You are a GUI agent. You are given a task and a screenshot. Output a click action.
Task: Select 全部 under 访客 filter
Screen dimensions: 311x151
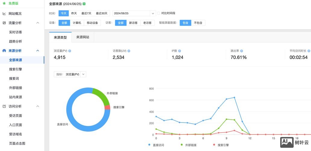(x=121, y=23)
